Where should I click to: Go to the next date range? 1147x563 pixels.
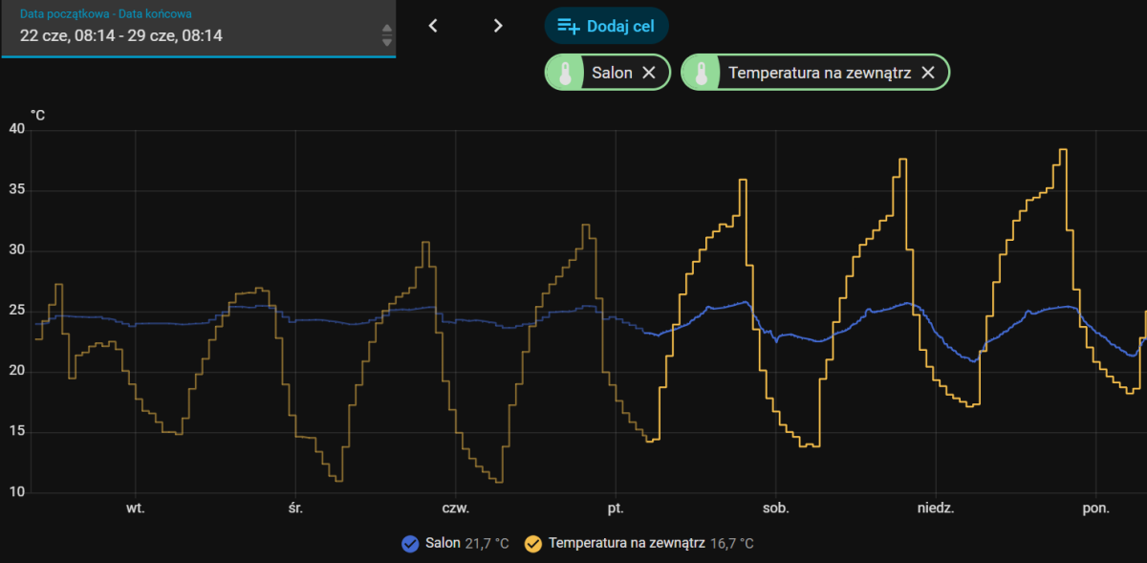point(497,26)
